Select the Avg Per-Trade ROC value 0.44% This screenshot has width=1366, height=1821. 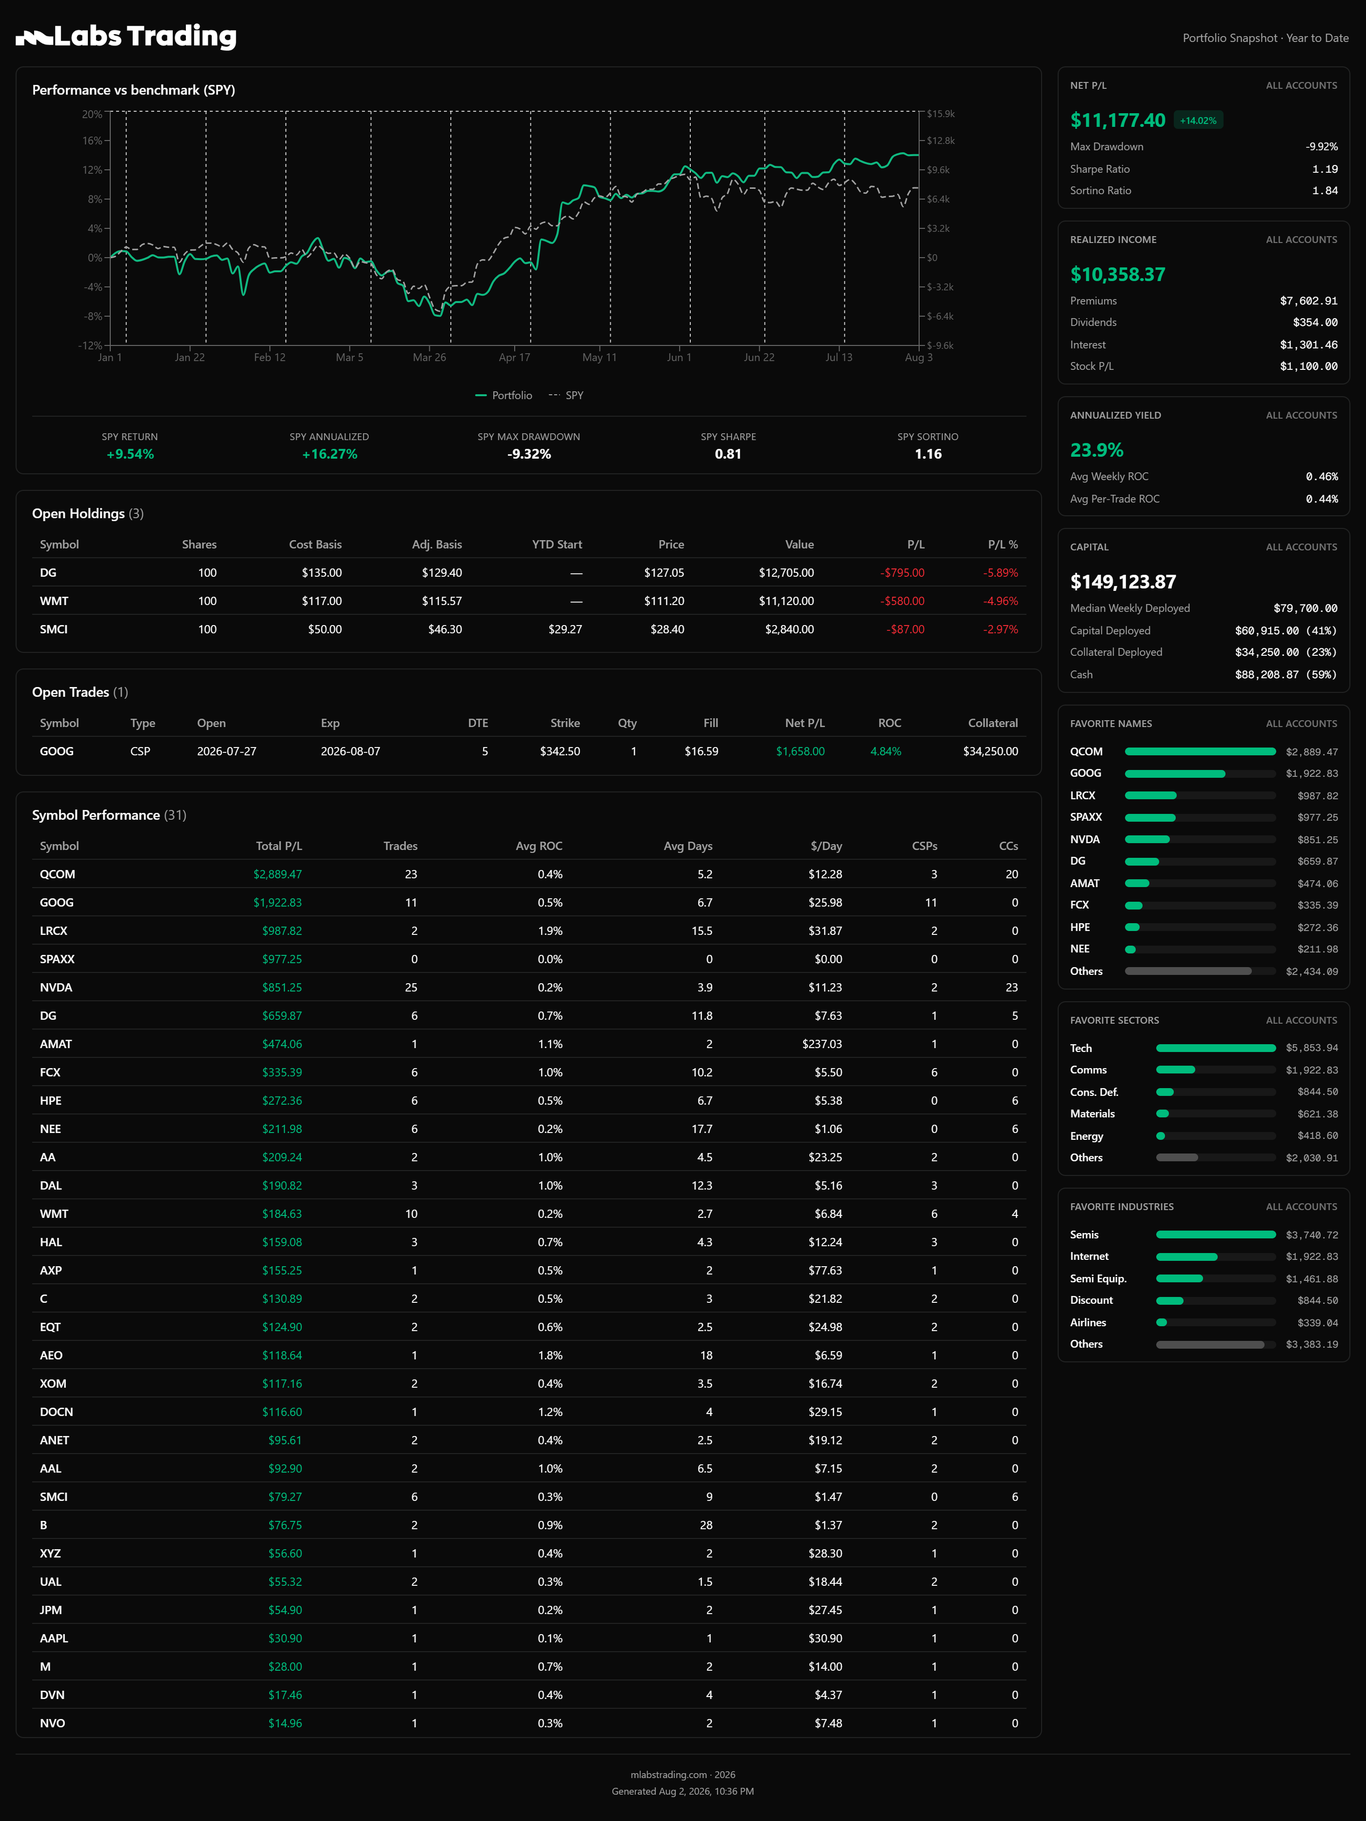(x=1322, y=498)
